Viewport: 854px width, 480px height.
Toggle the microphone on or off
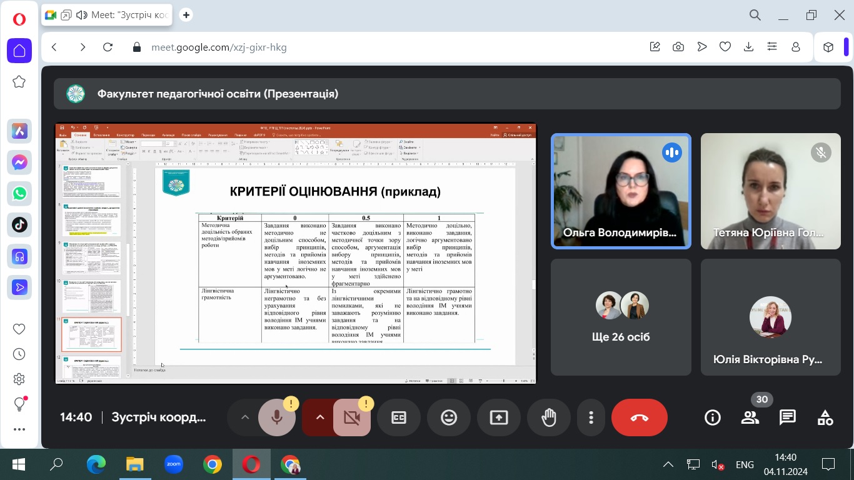point(277,417)
